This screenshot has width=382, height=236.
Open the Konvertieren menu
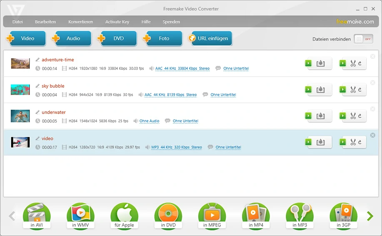pyautogui.click(x=81, y=22)
